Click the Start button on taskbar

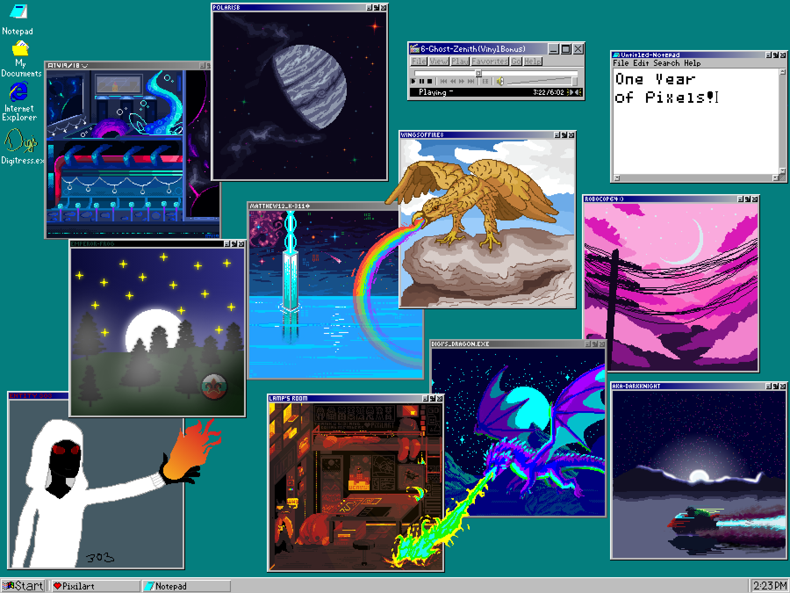(x=23, y=586)
